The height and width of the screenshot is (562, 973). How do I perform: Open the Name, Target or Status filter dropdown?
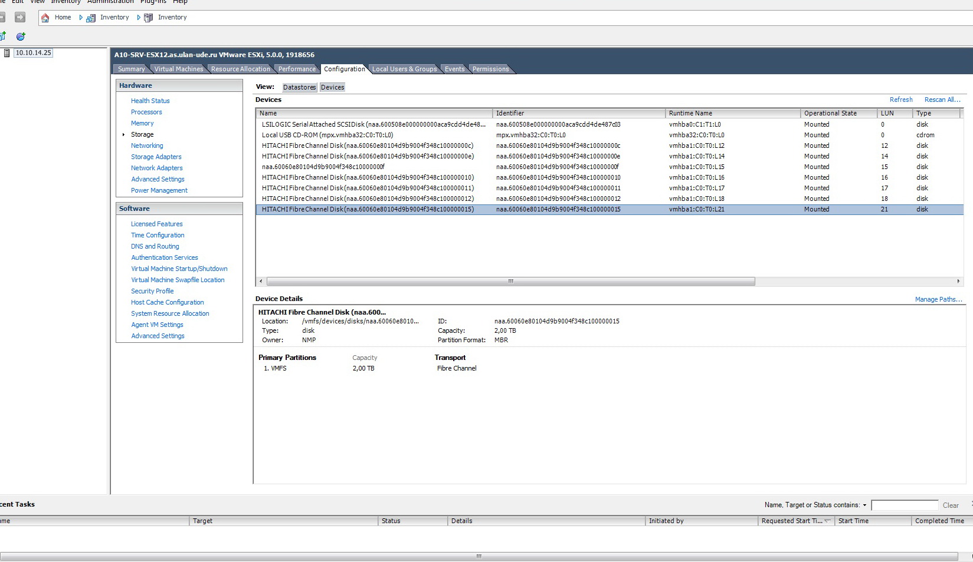pos(864,505)
